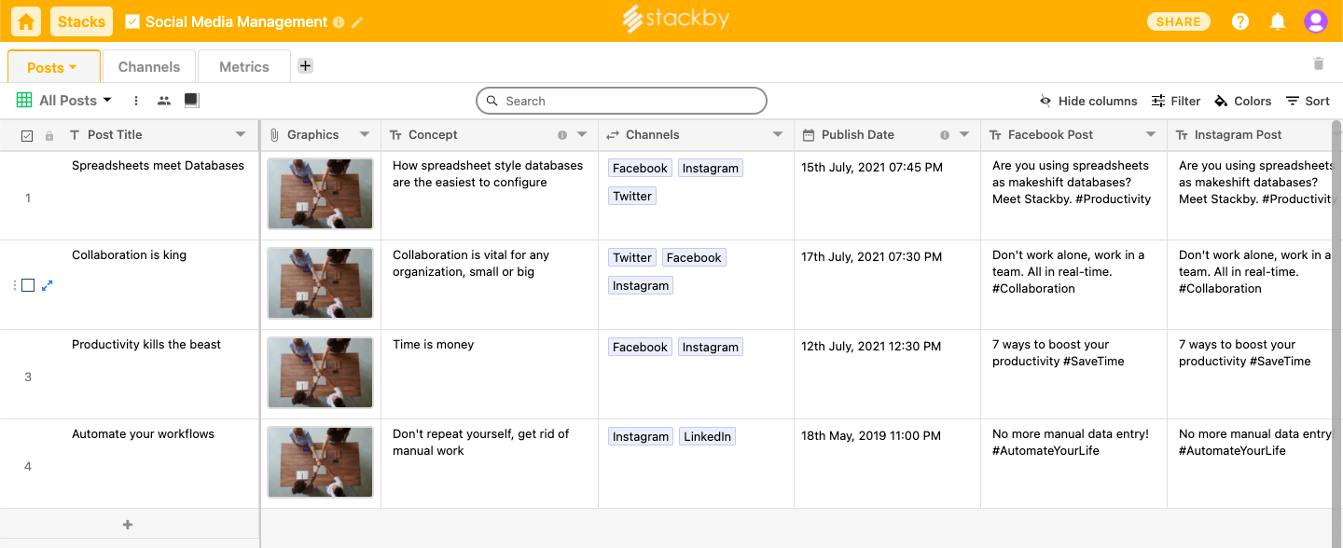Image resolution: width=1343 pixels, height=548 pixels.
Task: Click the pencil icon to rename stack
Action: (x=357, y=22)
